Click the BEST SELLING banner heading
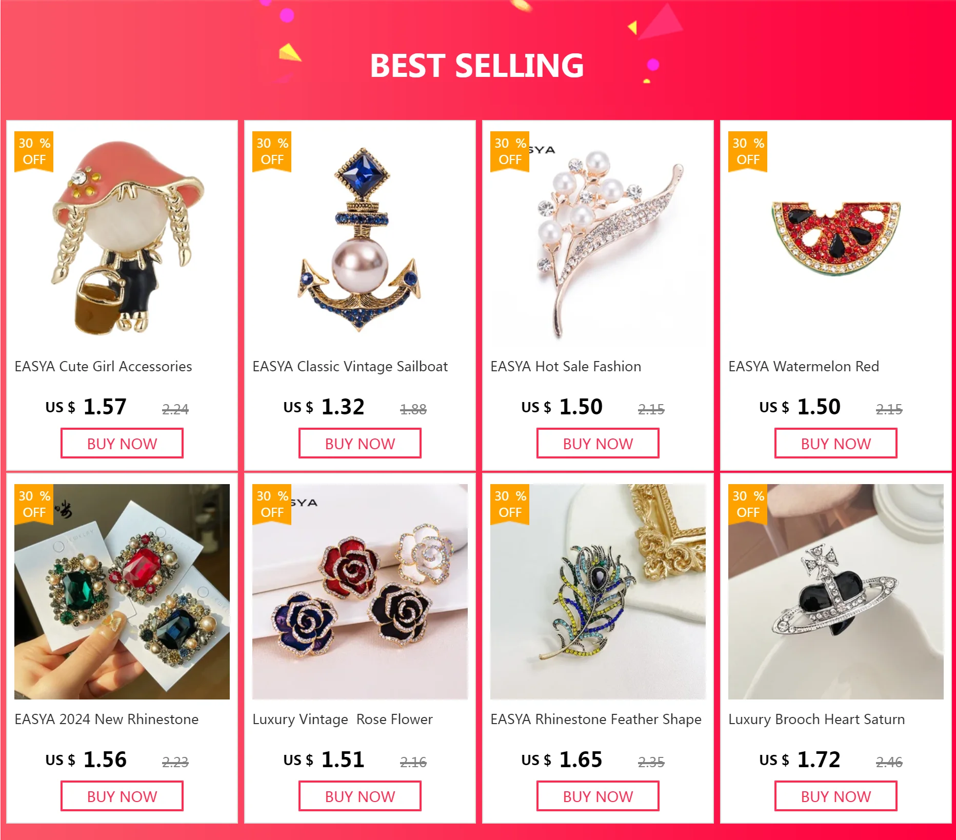This screenshot has width=956, height=840. tap(477, 66)
